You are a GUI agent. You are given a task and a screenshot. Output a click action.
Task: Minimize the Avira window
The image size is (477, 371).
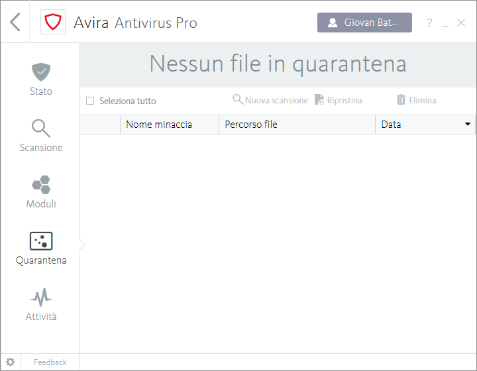[445, 23]
